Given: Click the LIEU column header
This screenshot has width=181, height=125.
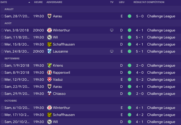Looking at the screenshot, I should [122, 2].
